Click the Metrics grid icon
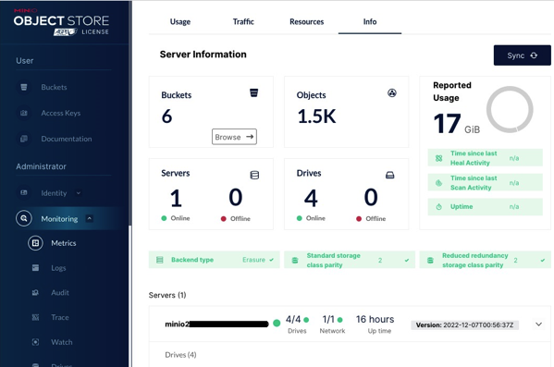 coord(35,243)
